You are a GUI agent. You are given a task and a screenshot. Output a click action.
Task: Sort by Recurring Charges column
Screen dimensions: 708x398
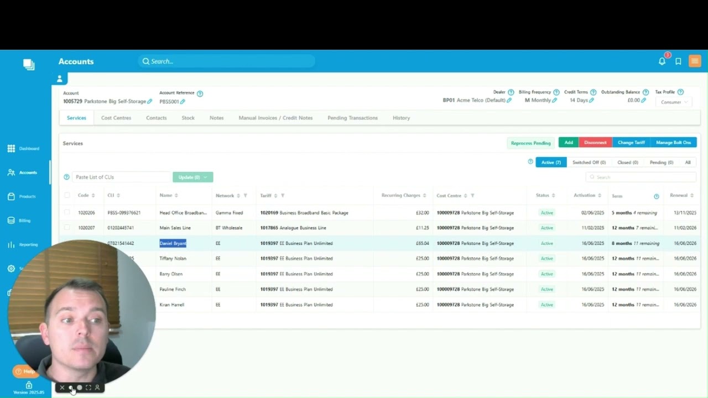tap(425, 196)
